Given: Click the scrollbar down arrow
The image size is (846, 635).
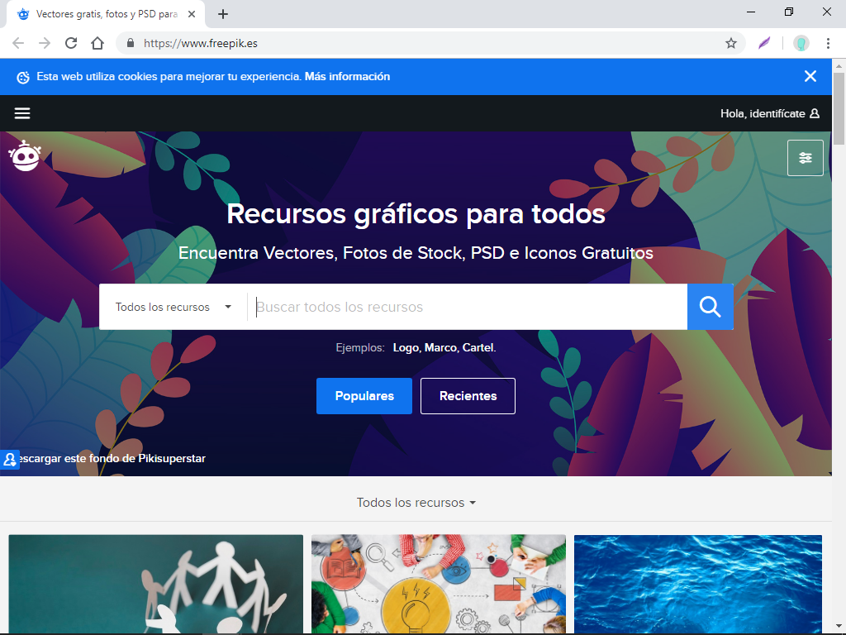Looking at the screenshot, I should (x=839, y=627).
